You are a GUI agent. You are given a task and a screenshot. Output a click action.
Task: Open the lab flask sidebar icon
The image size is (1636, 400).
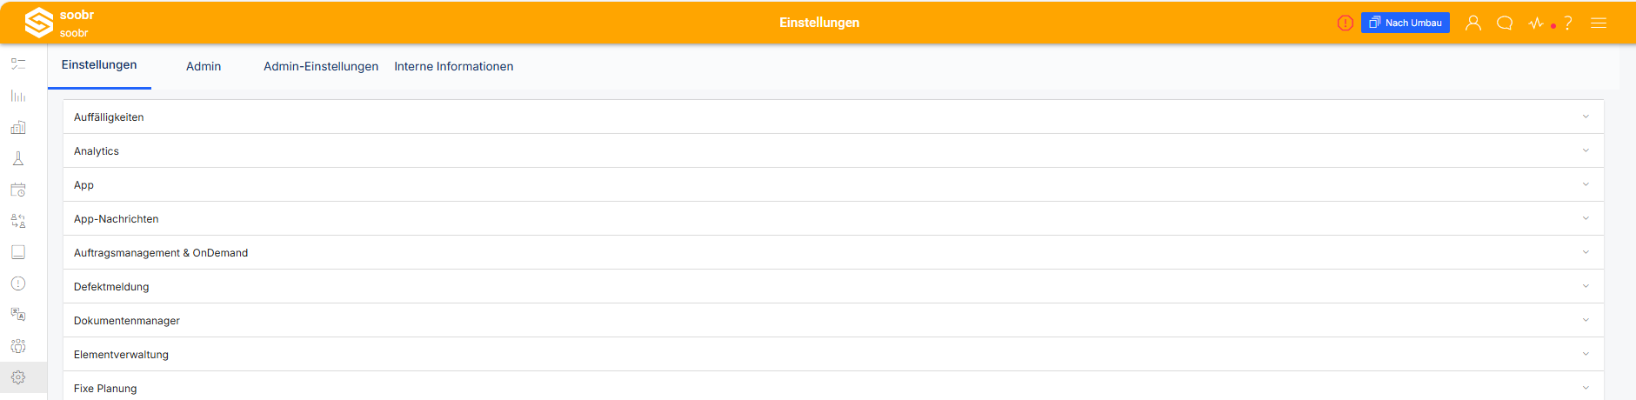tap(18, 158)
